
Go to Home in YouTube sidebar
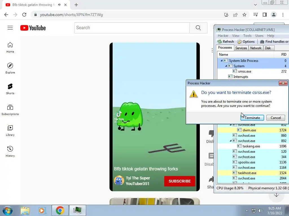(x=10, y=48)
